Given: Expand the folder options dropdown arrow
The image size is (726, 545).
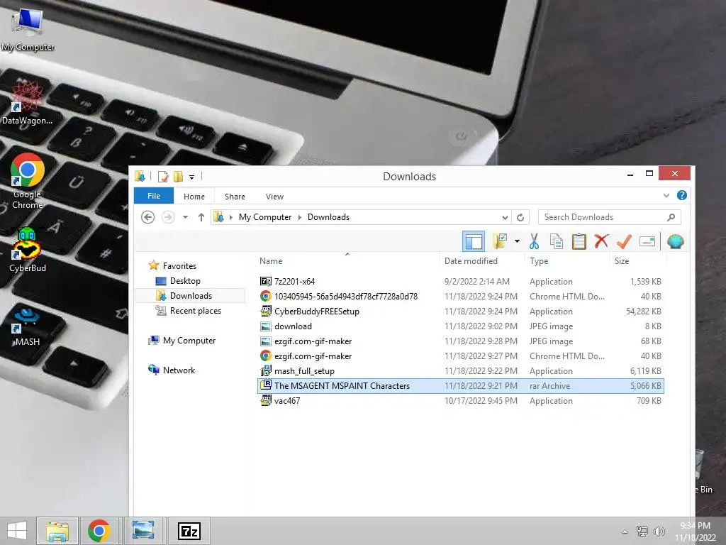Looking at the screenshot, I should (x=517, y=241).
